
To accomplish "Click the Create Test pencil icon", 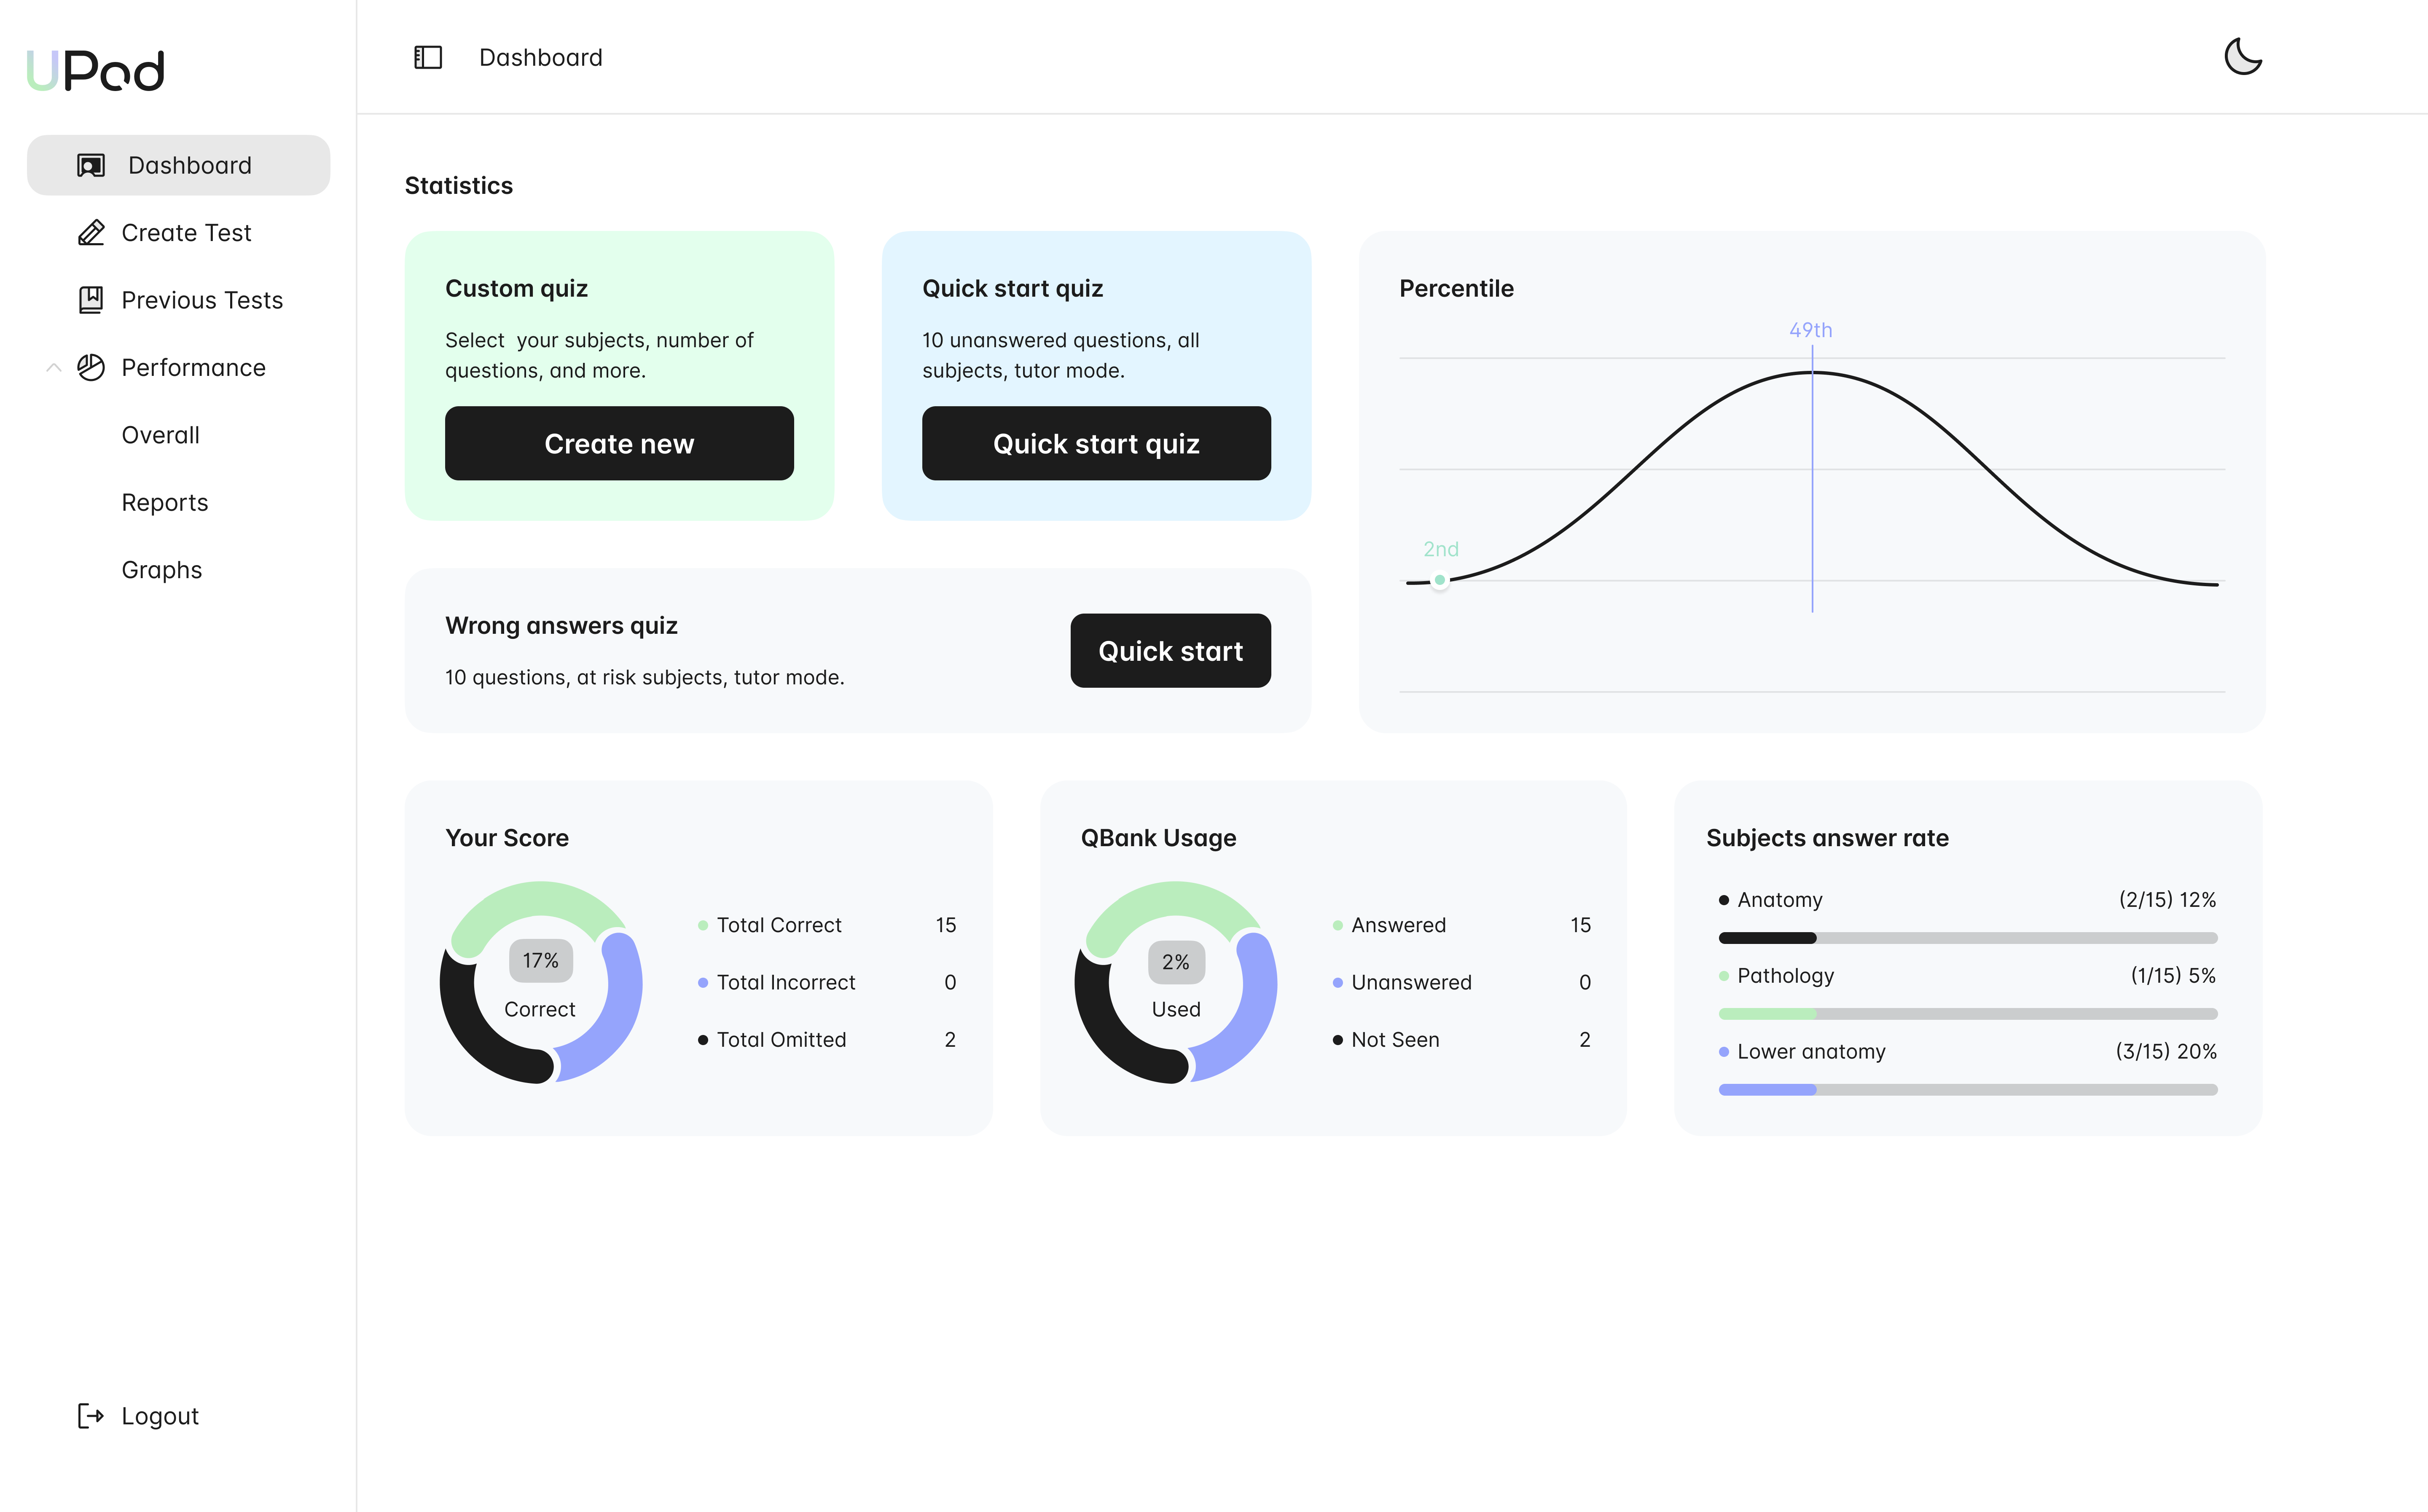I will pos(91,232).
